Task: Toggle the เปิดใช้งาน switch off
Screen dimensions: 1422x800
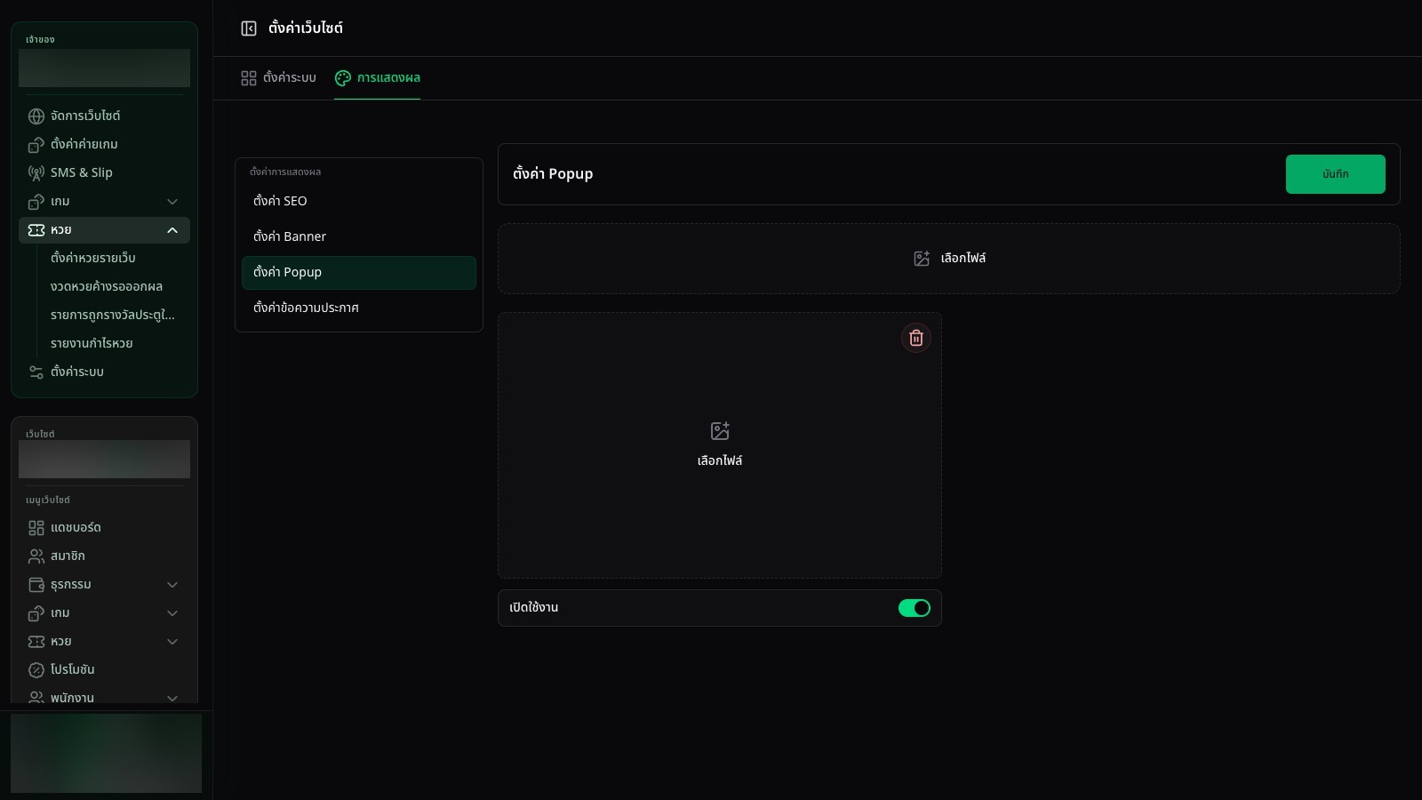Action: 914,608
